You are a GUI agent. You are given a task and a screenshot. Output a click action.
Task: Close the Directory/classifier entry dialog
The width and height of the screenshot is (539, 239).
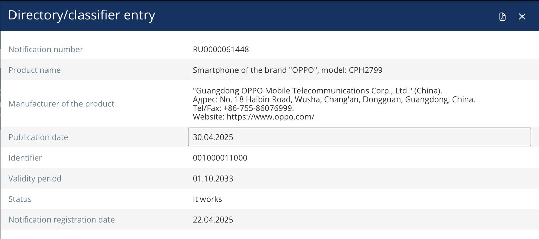coord(522,16)
